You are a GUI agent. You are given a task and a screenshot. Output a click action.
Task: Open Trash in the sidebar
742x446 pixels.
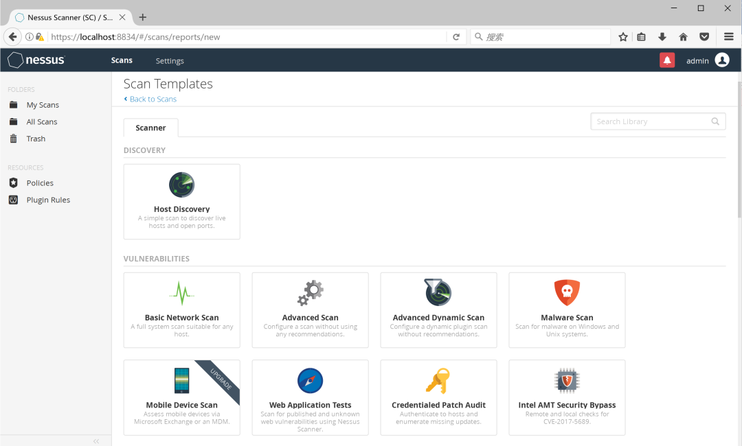click(x=36, y=139)
